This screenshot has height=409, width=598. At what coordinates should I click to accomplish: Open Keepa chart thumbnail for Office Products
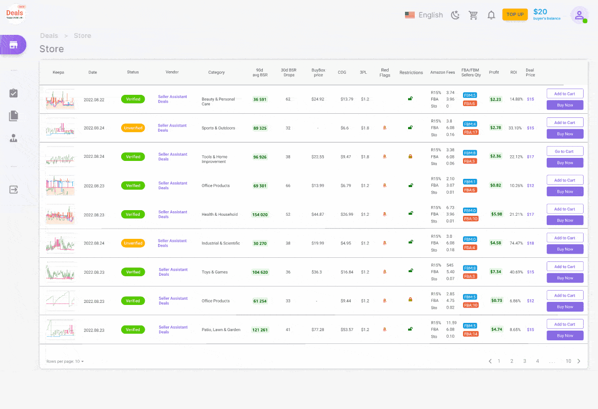point(60,186)
